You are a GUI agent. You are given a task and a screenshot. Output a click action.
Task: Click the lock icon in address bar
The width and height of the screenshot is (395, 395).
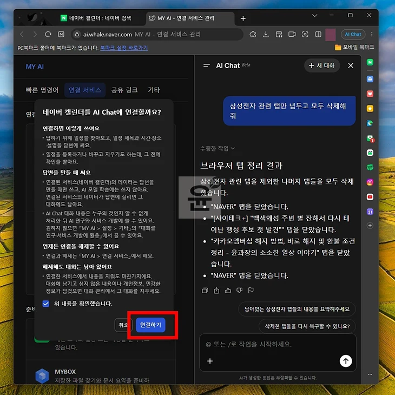coord(77,34)
